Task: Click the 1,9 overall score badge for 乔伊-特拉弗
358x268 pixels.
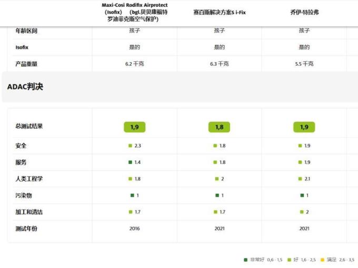Action: [304, 127]
